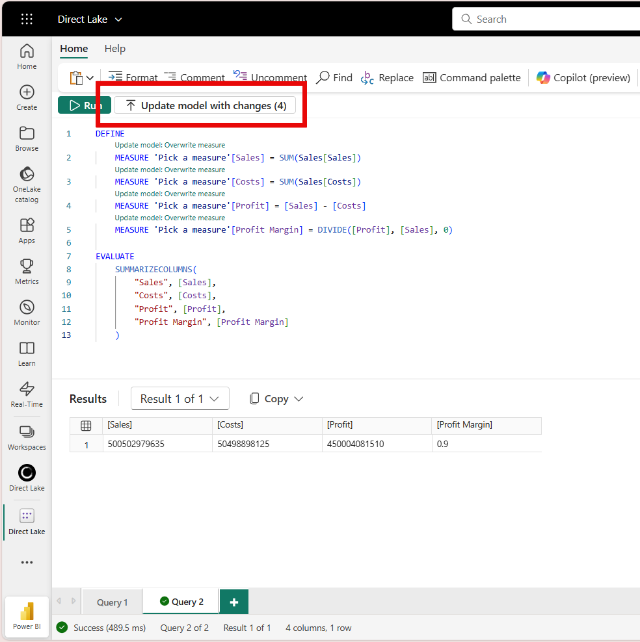
Task: Open OneLake catalog in sidebar
Action: pos(27,185)
